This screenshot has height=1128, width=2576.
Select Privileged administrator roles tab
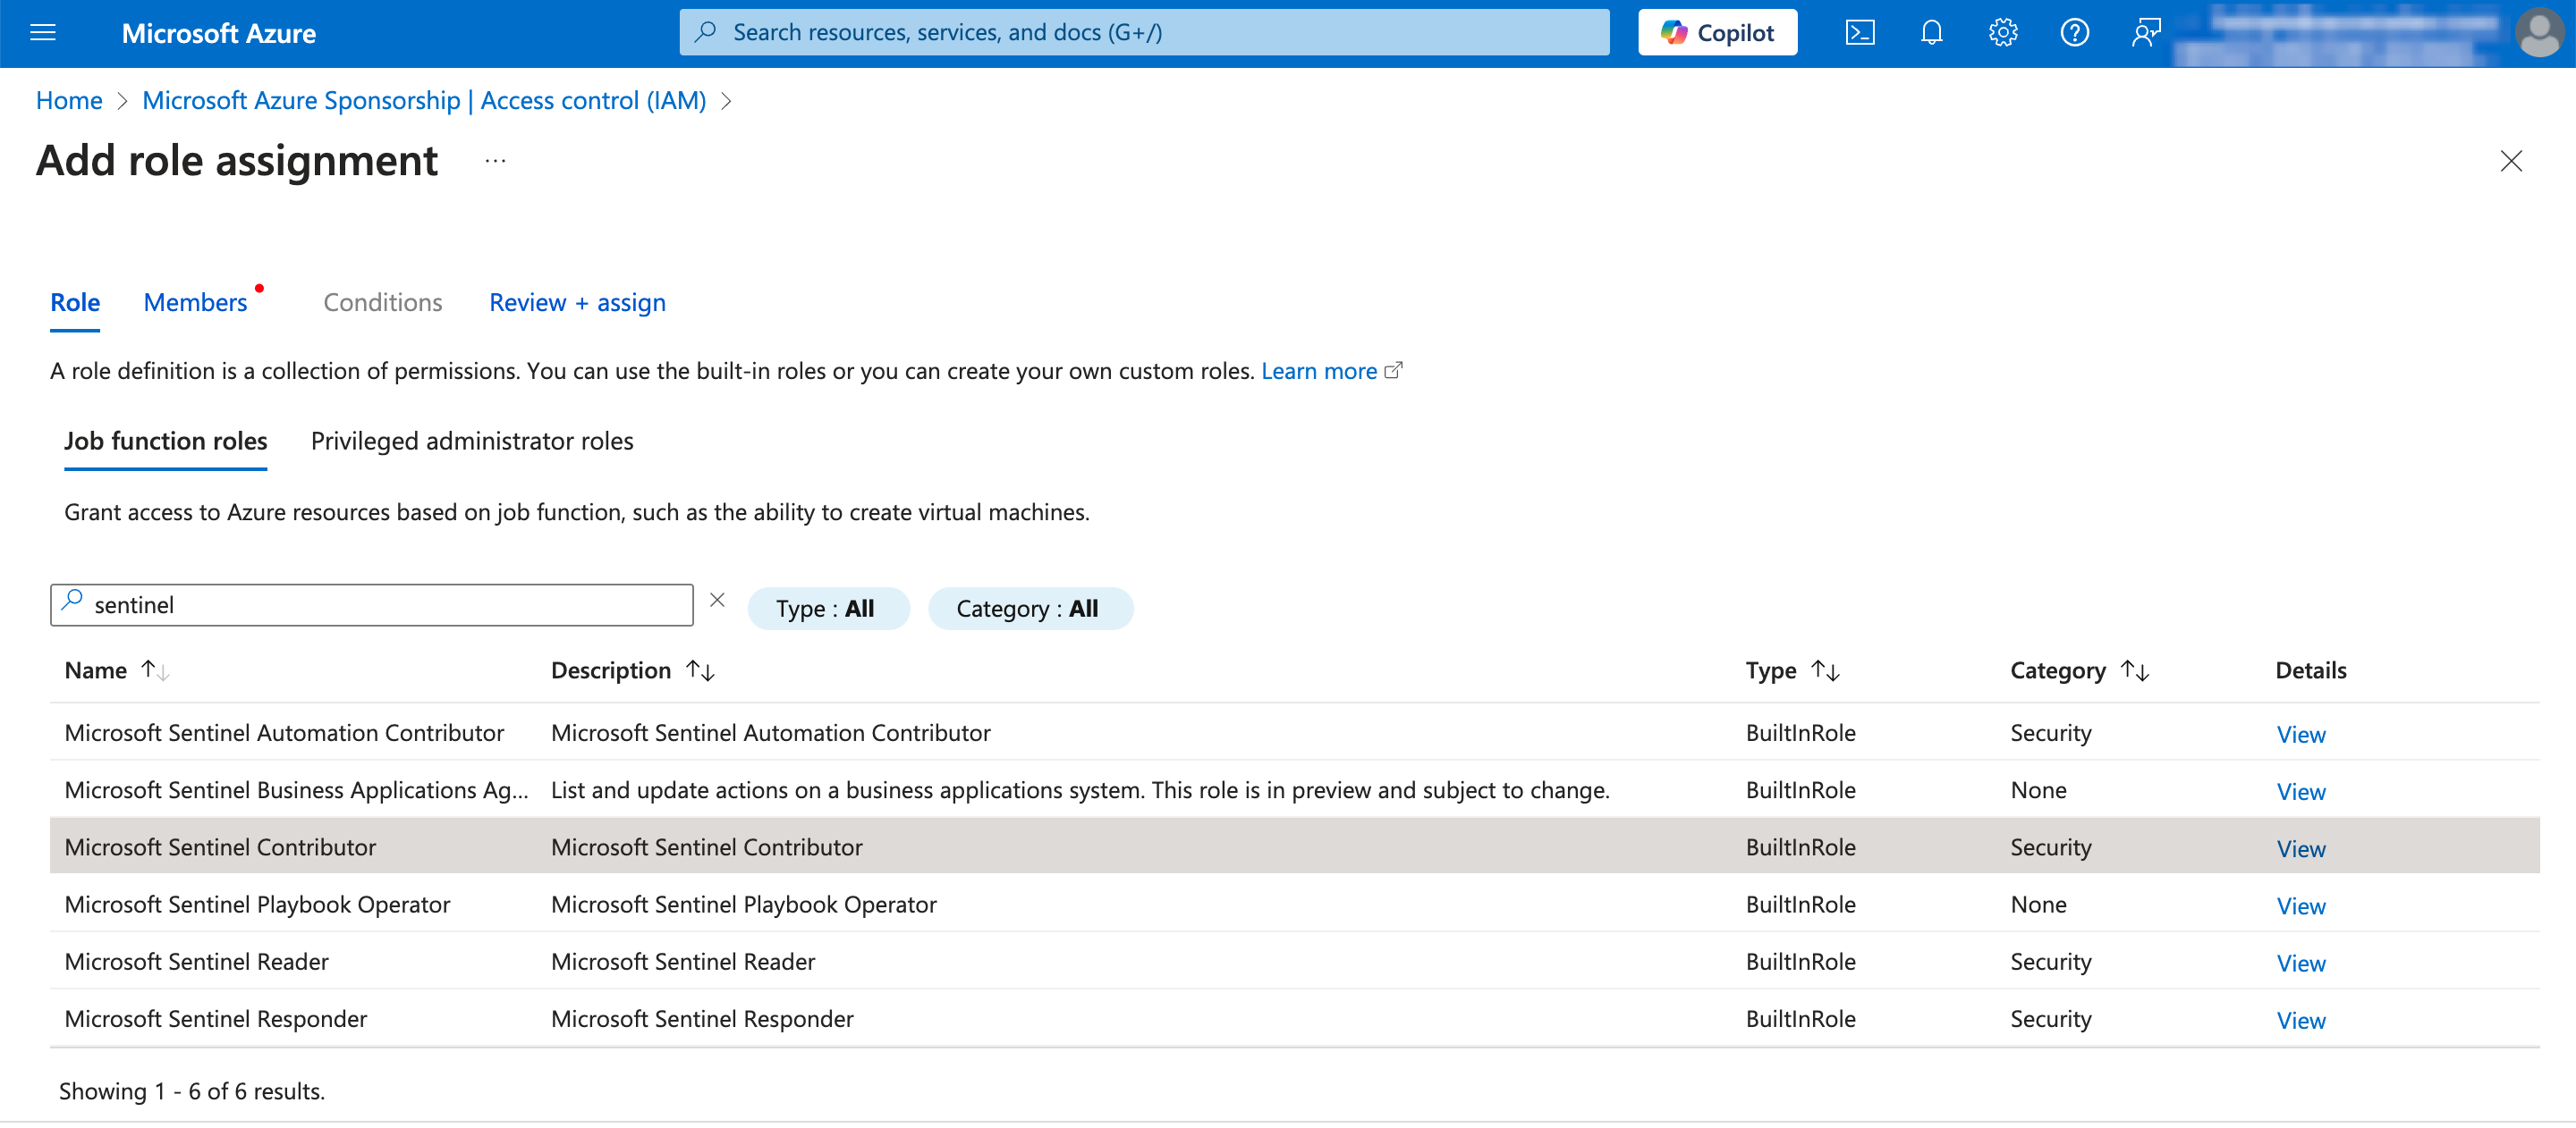[x=472, y=442]
